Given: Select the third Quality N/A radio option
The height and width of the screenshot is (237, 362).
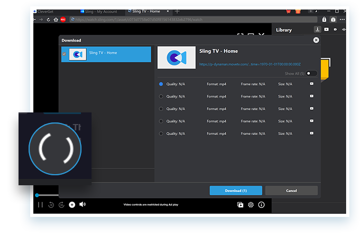Looking at the screenshot, I should 161,109.
